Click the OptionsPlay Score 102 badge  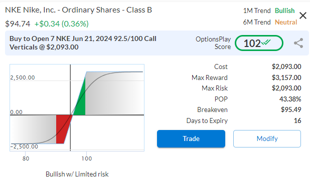click(x=259, y=43)
